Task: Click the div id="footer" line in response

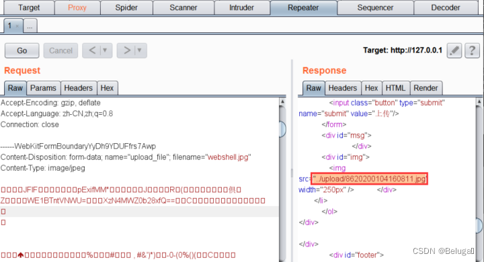Action: [x=356, y=255]
